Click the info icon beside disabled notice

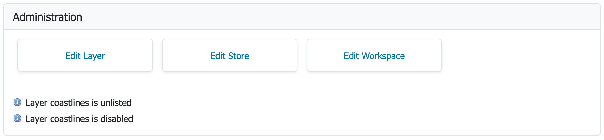coord(17,118)
